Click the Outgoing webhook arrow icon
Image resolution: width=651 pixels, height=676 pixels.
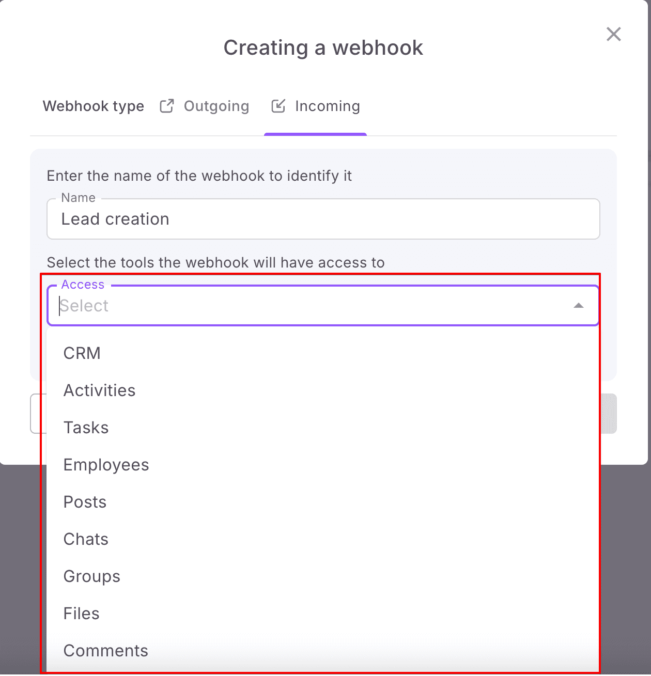(167, 106)
